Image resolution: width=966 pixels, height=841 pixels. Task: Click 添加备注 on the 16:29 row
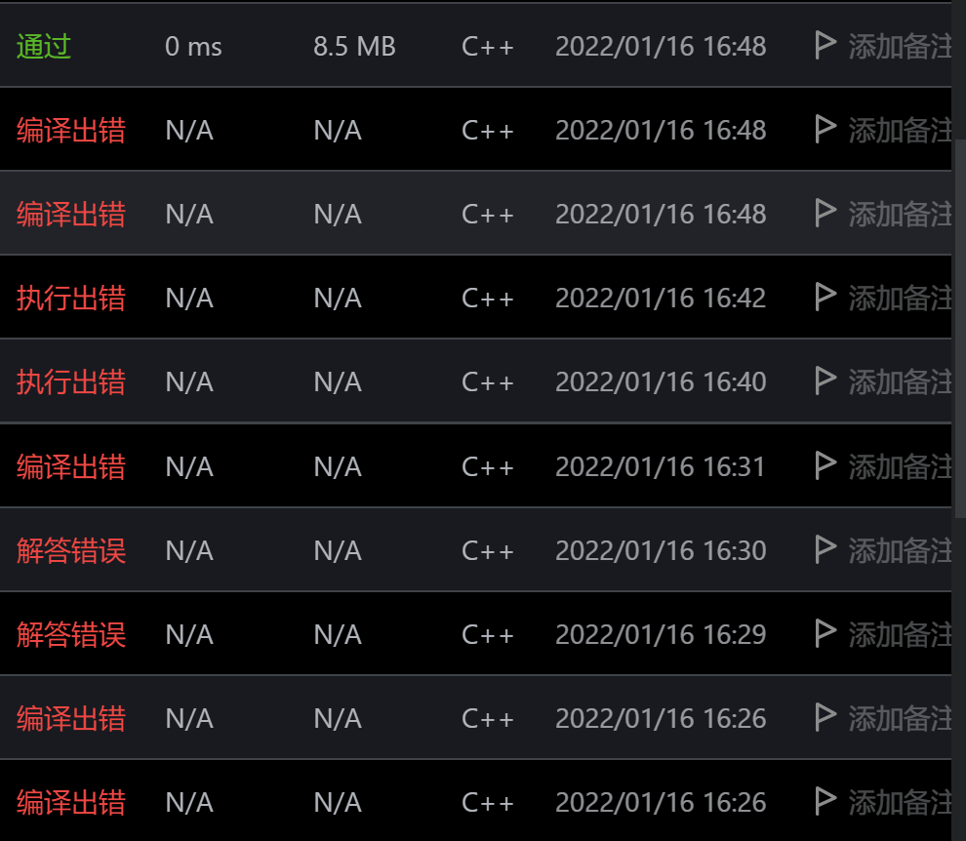pos(898,634)
